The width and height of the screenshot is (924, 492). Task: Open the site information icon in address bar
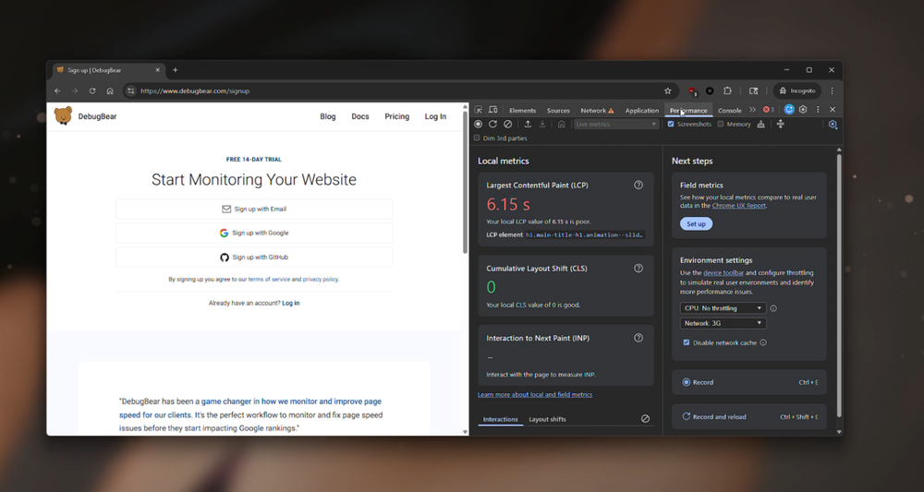pos(131,90)
